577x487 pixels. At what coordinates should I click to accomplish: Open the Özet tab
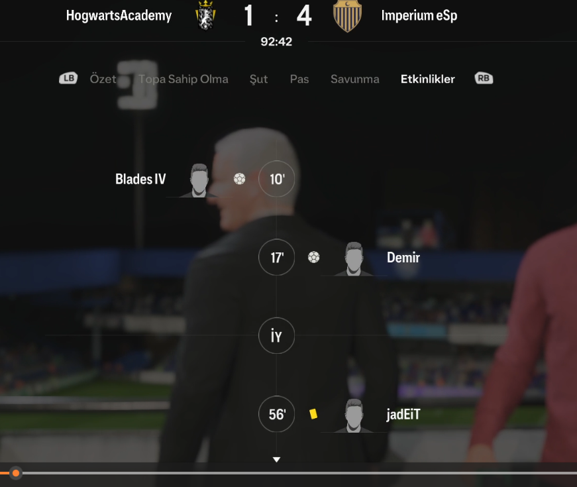point(103,79)
